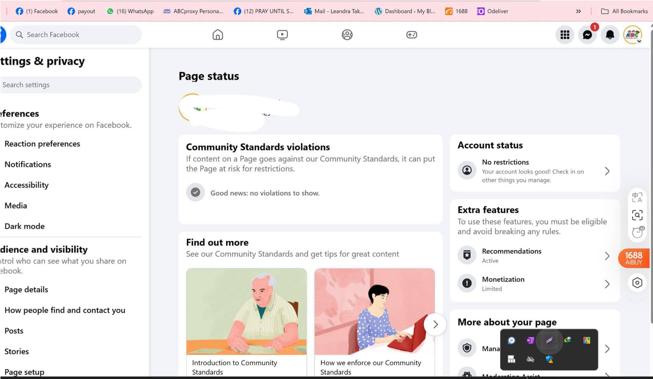Open Accessibility settings
The width and height of the screenshot is (653, 379).
(26, 185)
